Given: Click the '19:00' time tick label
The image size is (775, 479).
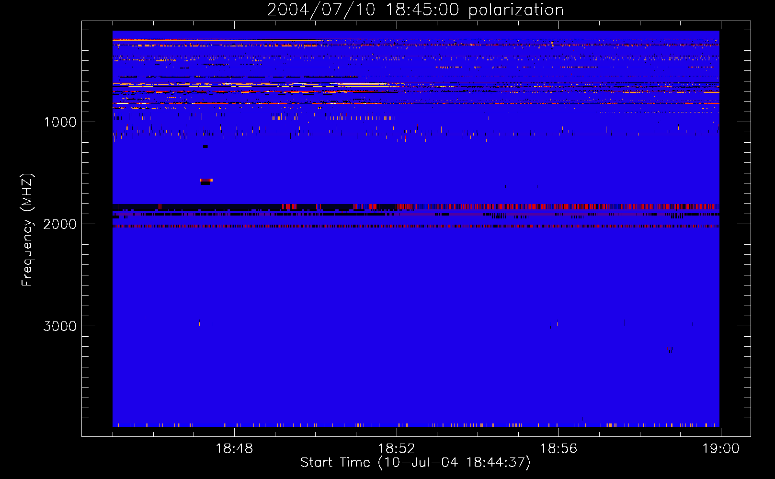Looking at the screenshot, I should point(721,449).
